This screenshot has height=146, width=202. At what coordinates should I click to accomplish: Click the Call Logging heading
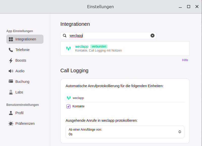(74, 71)
